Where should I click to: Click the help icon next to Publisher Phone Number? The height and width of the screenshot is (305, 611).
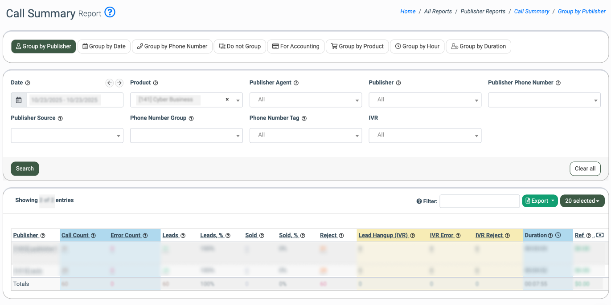tap(558, 83)
